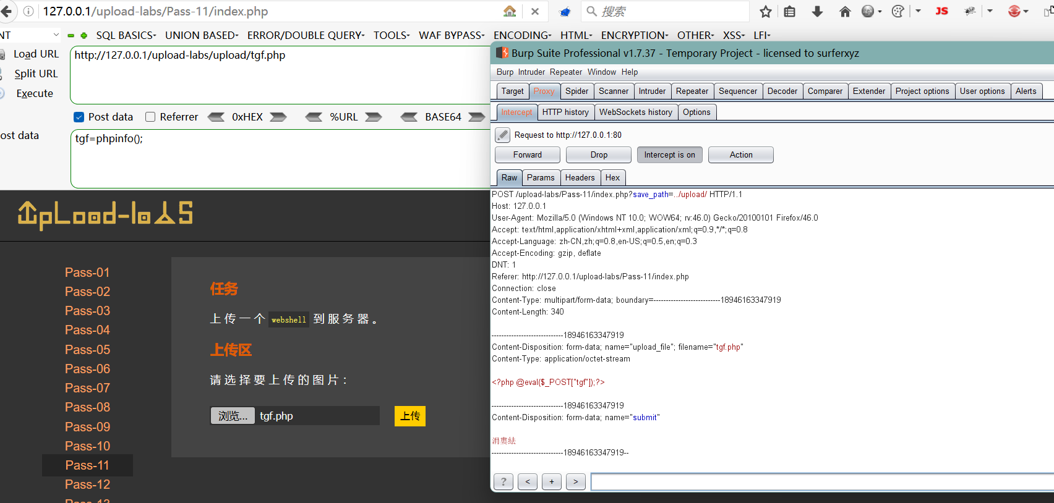1054x503 pixels.
Task: Click Split URL in HackBar
Action: coord(36,74)
